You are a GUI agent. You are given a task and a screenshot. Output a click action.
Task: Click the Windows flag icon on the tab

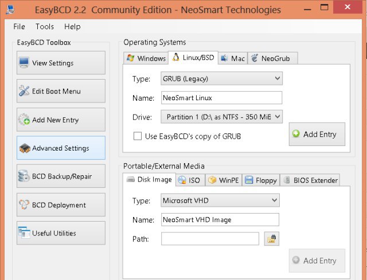(x=130, y=58)
